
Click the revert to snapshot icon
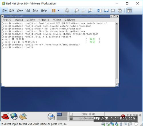click(x=83, y=11)
